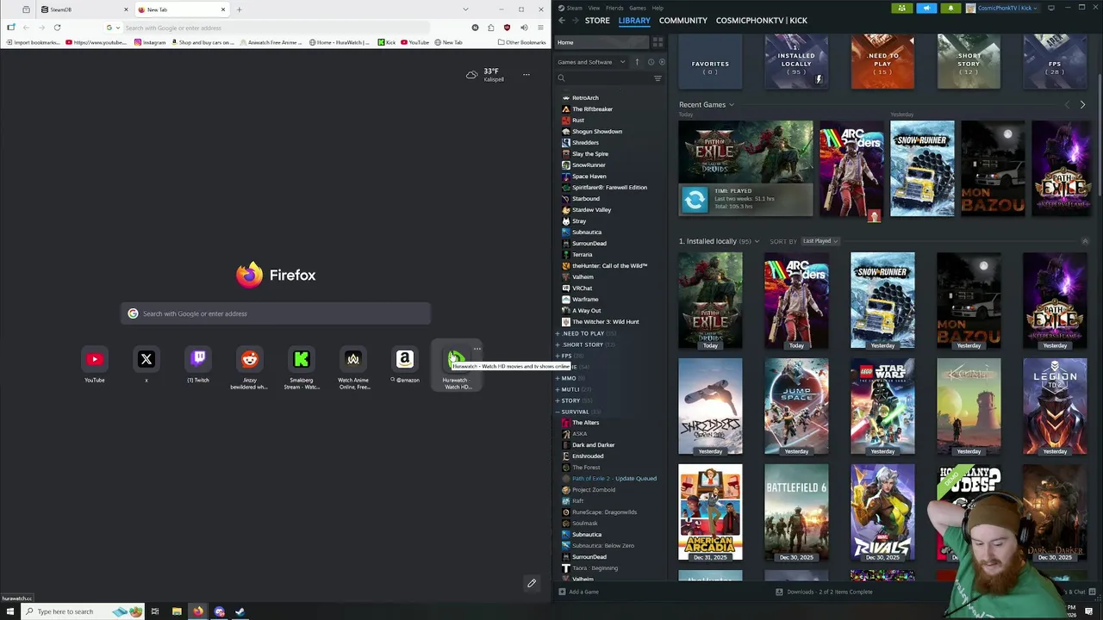Select Battlefield 6 game cover
The image size is (1103, 620).
[796, 512]
